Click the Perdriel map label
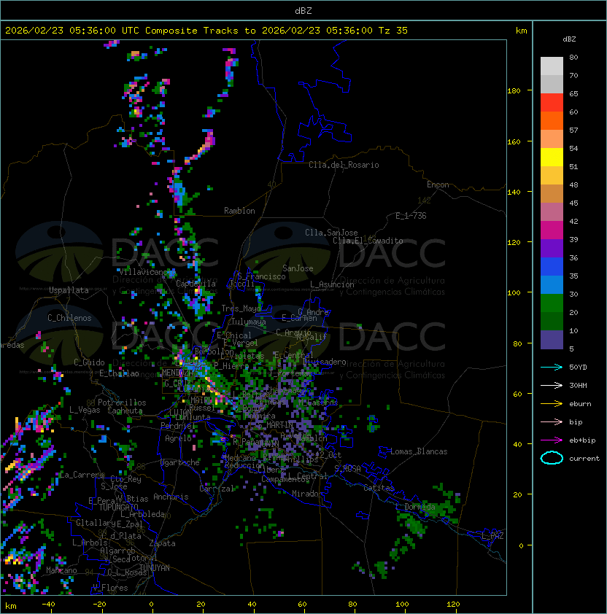Screen dimensions: 607x614 pyautogui.click(x=178, y=426)
